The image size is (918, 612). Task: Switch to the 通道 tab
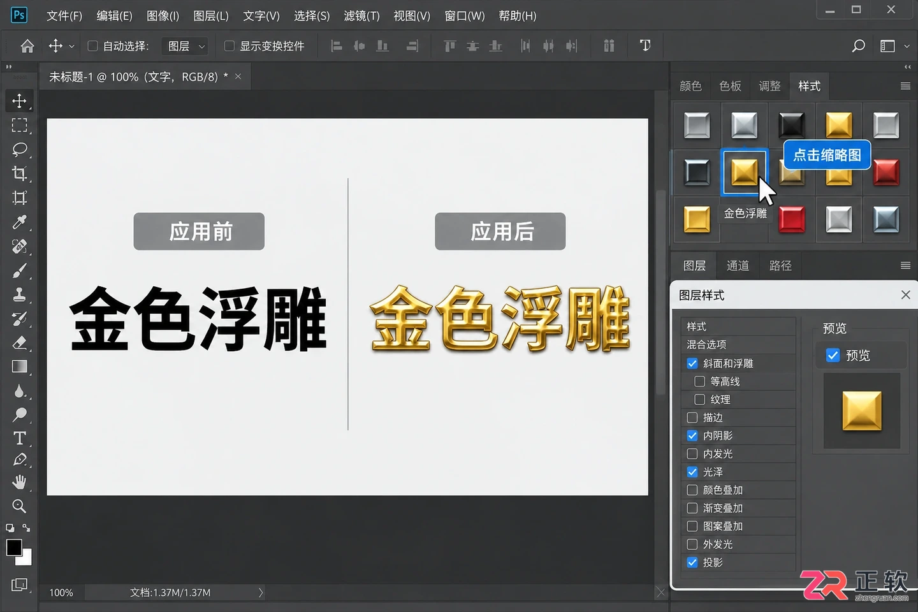point(738,266)
